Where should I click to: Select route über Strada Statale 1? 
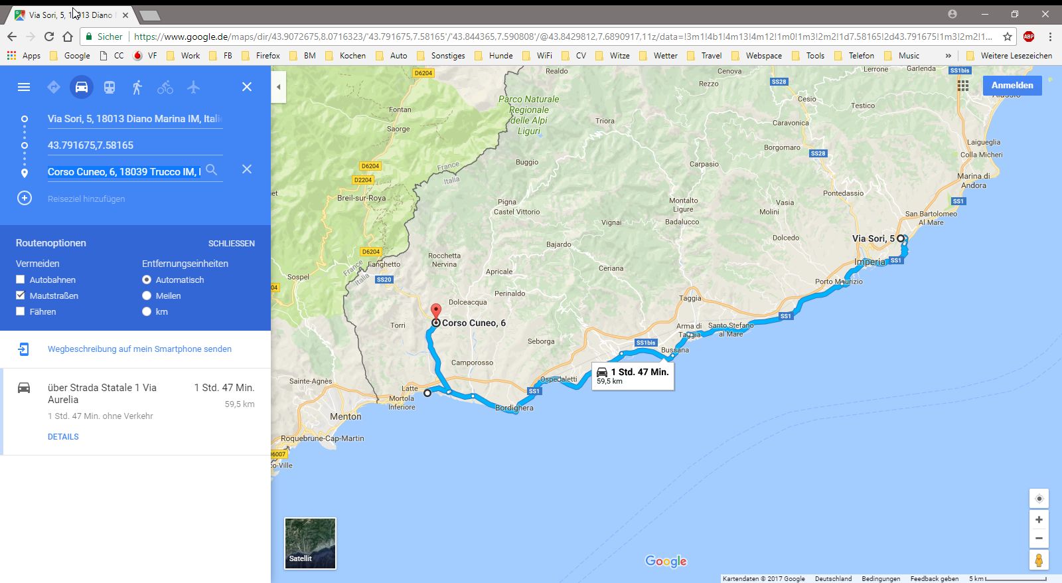(135, 412)
